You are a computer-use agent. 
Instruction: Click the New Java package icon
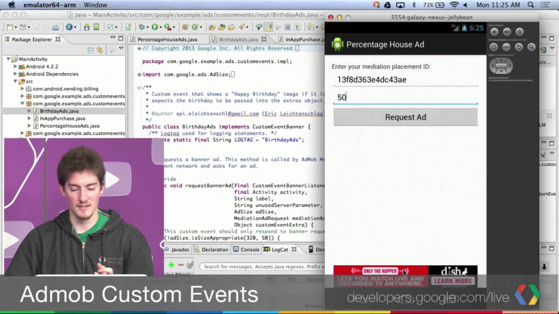pos(185,27)
